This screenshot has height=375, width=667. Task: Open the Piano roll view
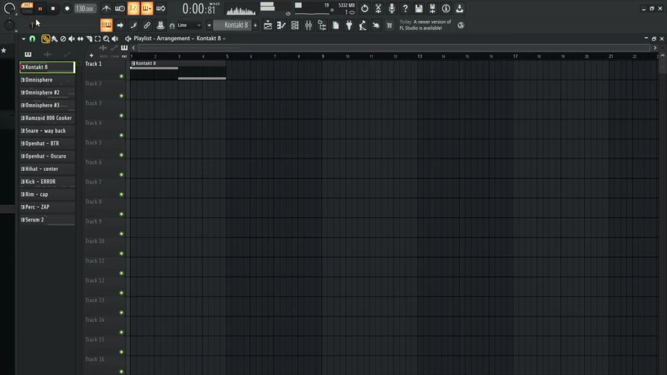[x=281, y=25]
